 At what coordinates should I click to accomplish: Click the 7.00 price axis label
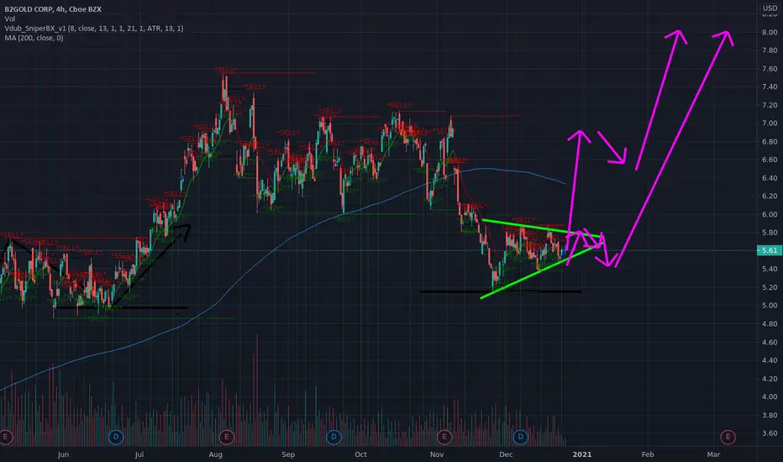[x=770, y=123]
